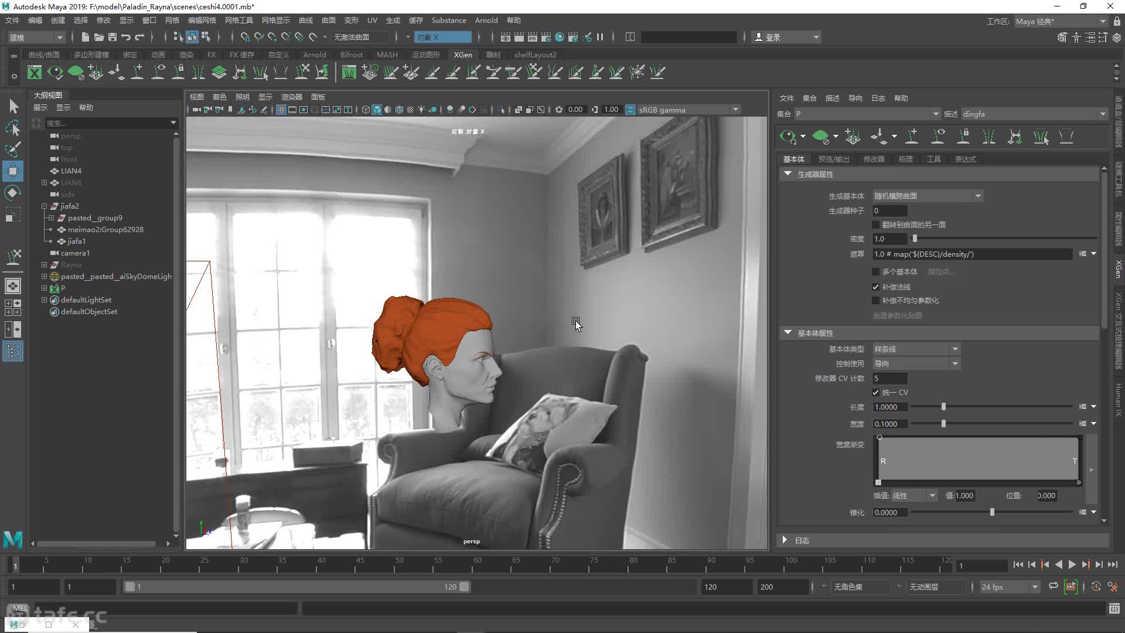Toggle 多个基本体 checkbox
This screenshot has width=1125, height=633.
876,272
